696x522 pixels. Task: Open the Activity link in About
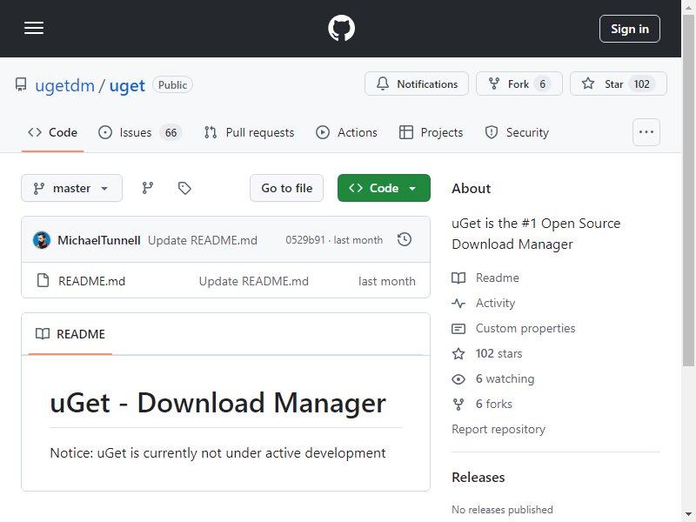pos(495,303)
